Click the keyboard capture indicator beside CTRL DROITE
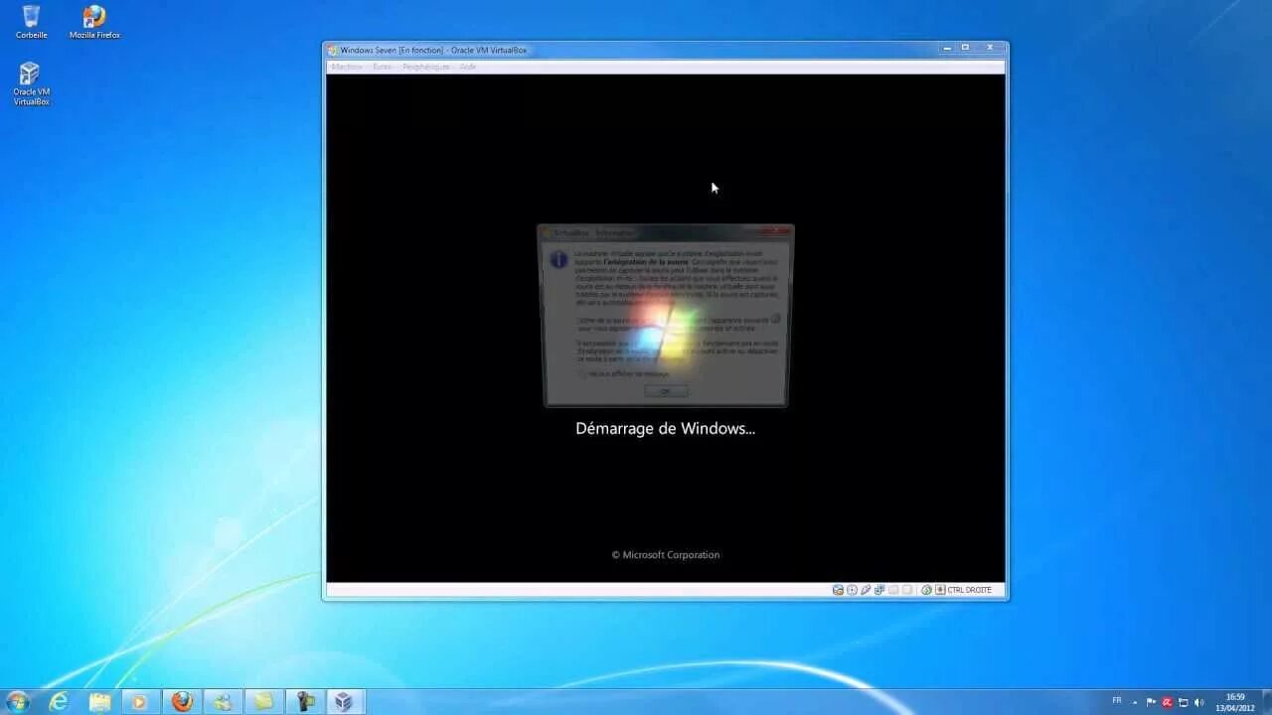 (940, 590)
